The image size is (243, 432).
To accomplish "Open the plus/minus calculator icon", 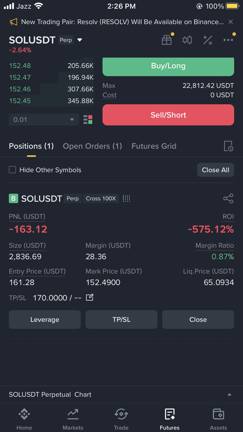I will point(208,40).
